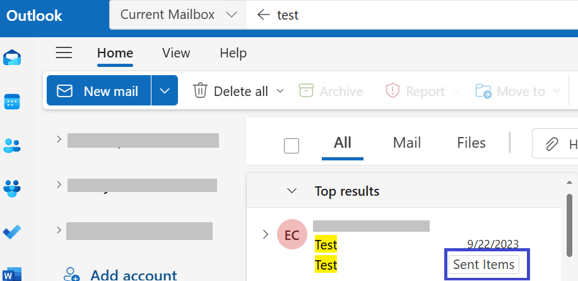Tick the select all results checkbox
Viewport: 578px width, 281px height.
tap(292, 146)
